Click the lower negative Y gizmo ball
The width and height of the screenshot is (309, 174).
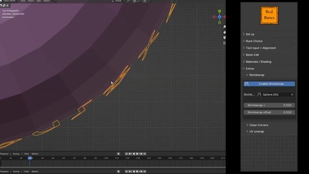pyautogui.click(x=220, y=23)
